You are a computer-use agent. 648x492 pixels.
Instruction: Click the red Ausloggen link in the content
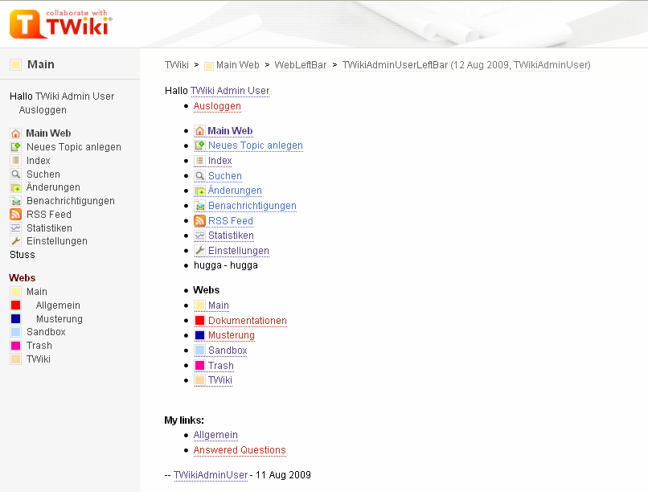pyautogui.click(x=217, y=106)
